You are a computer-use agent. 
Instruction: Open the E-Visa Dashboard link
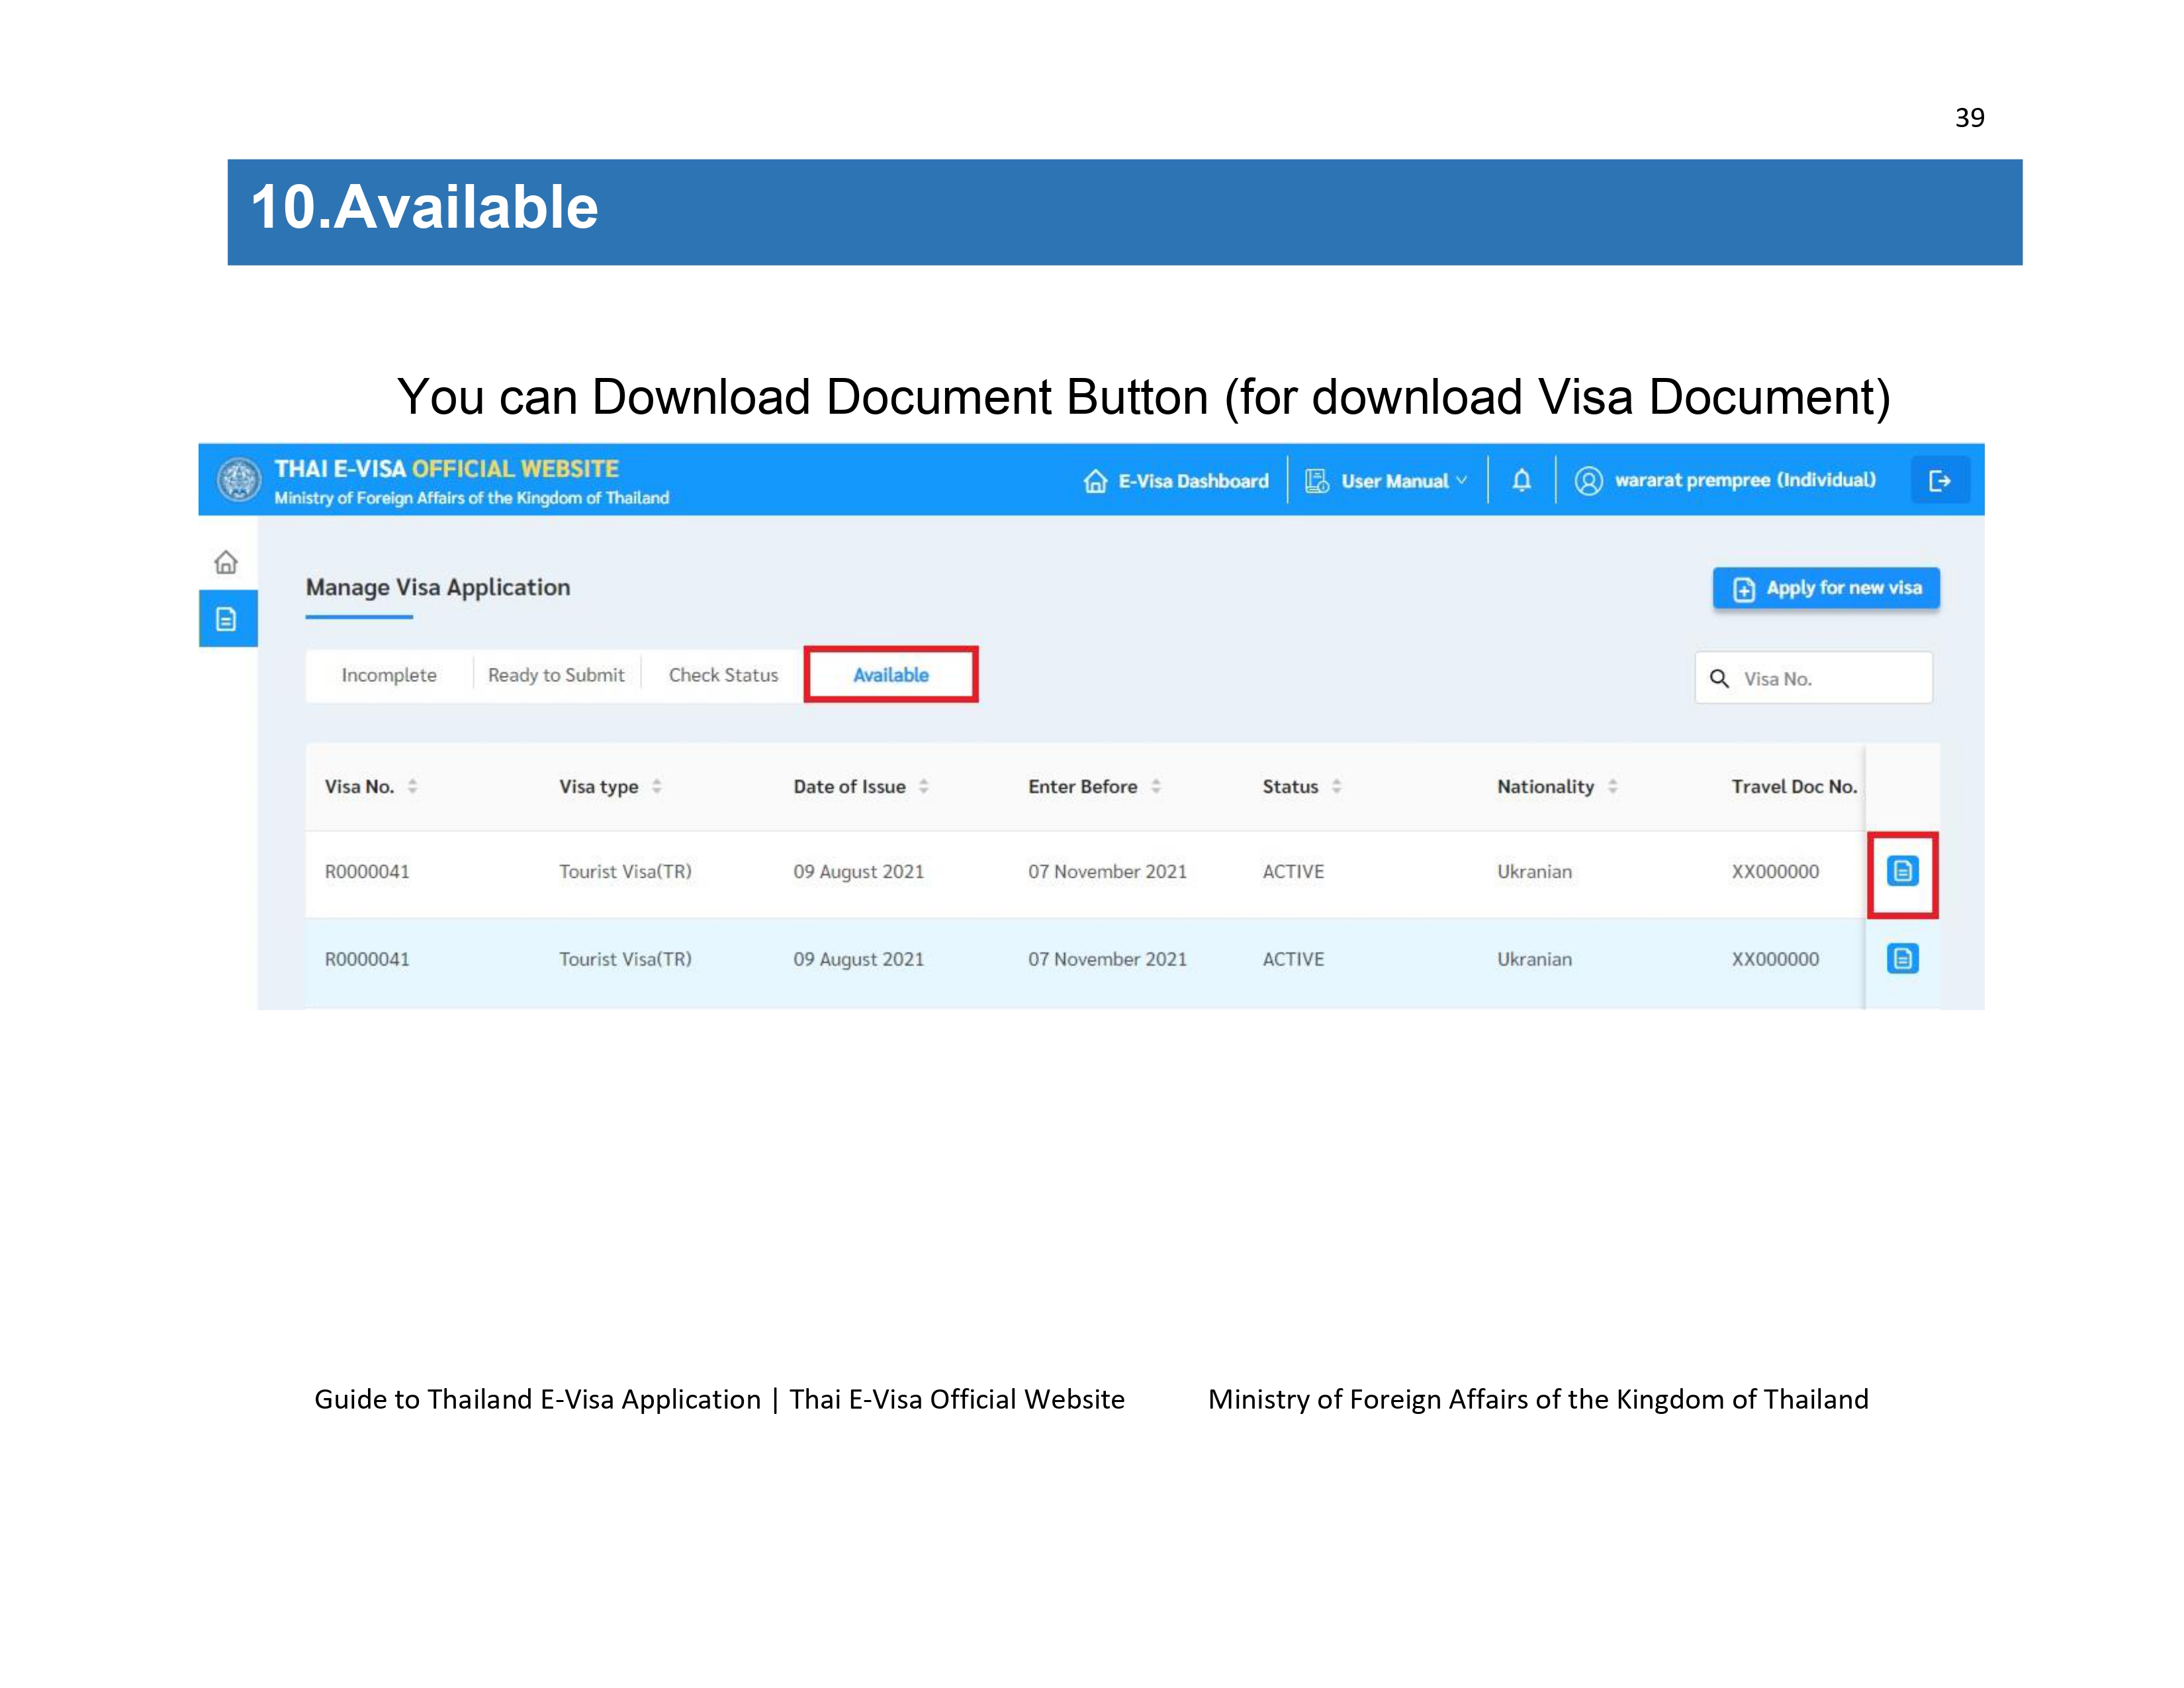(1176, 481)
